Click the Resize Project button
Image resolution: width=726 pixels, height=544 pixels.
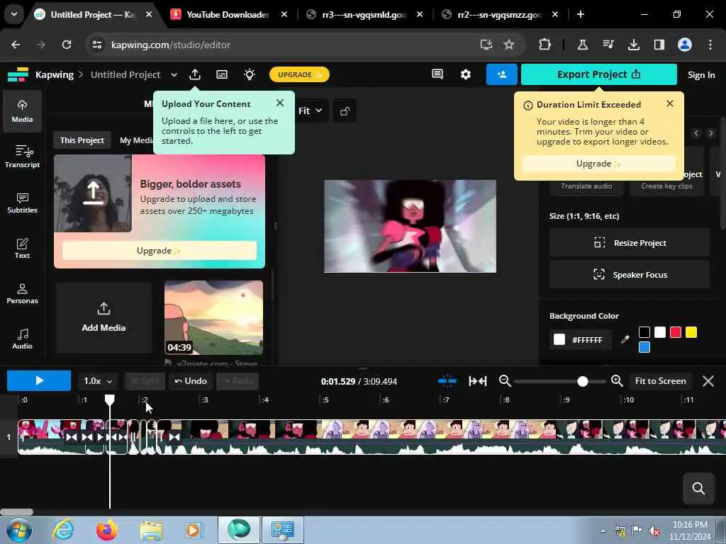click(630, 243)
